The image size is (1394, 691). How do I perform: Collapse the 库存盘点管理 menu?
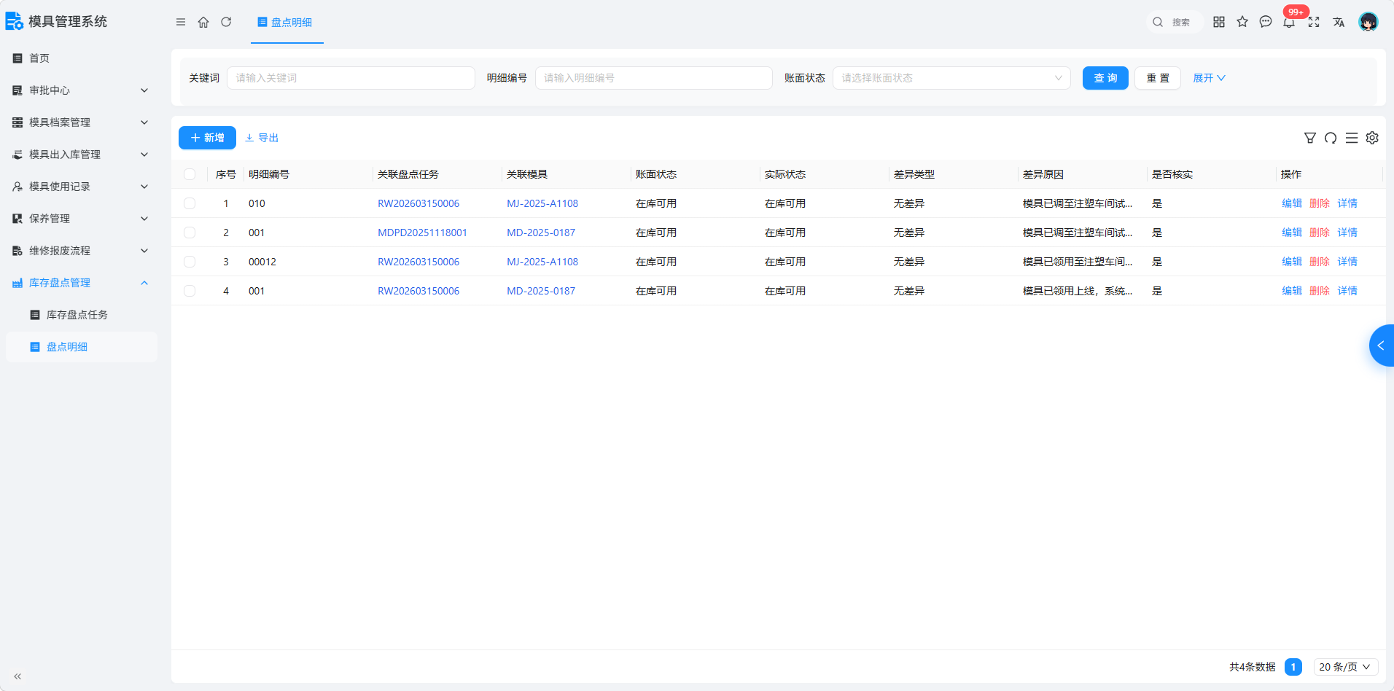coord(80,283)
